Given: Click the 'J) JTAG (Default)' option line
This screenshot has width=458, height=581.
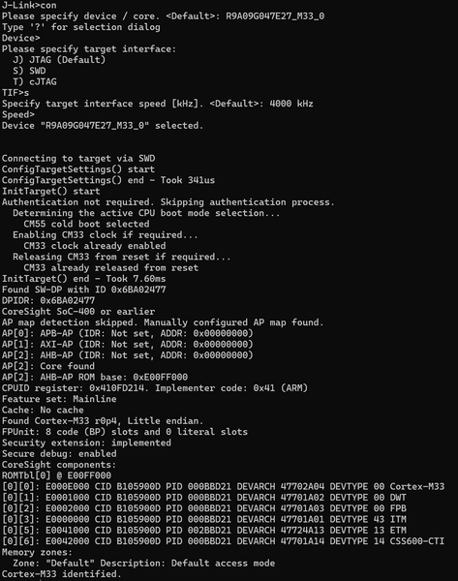Looking at the screenshot, I should (59, 60).
